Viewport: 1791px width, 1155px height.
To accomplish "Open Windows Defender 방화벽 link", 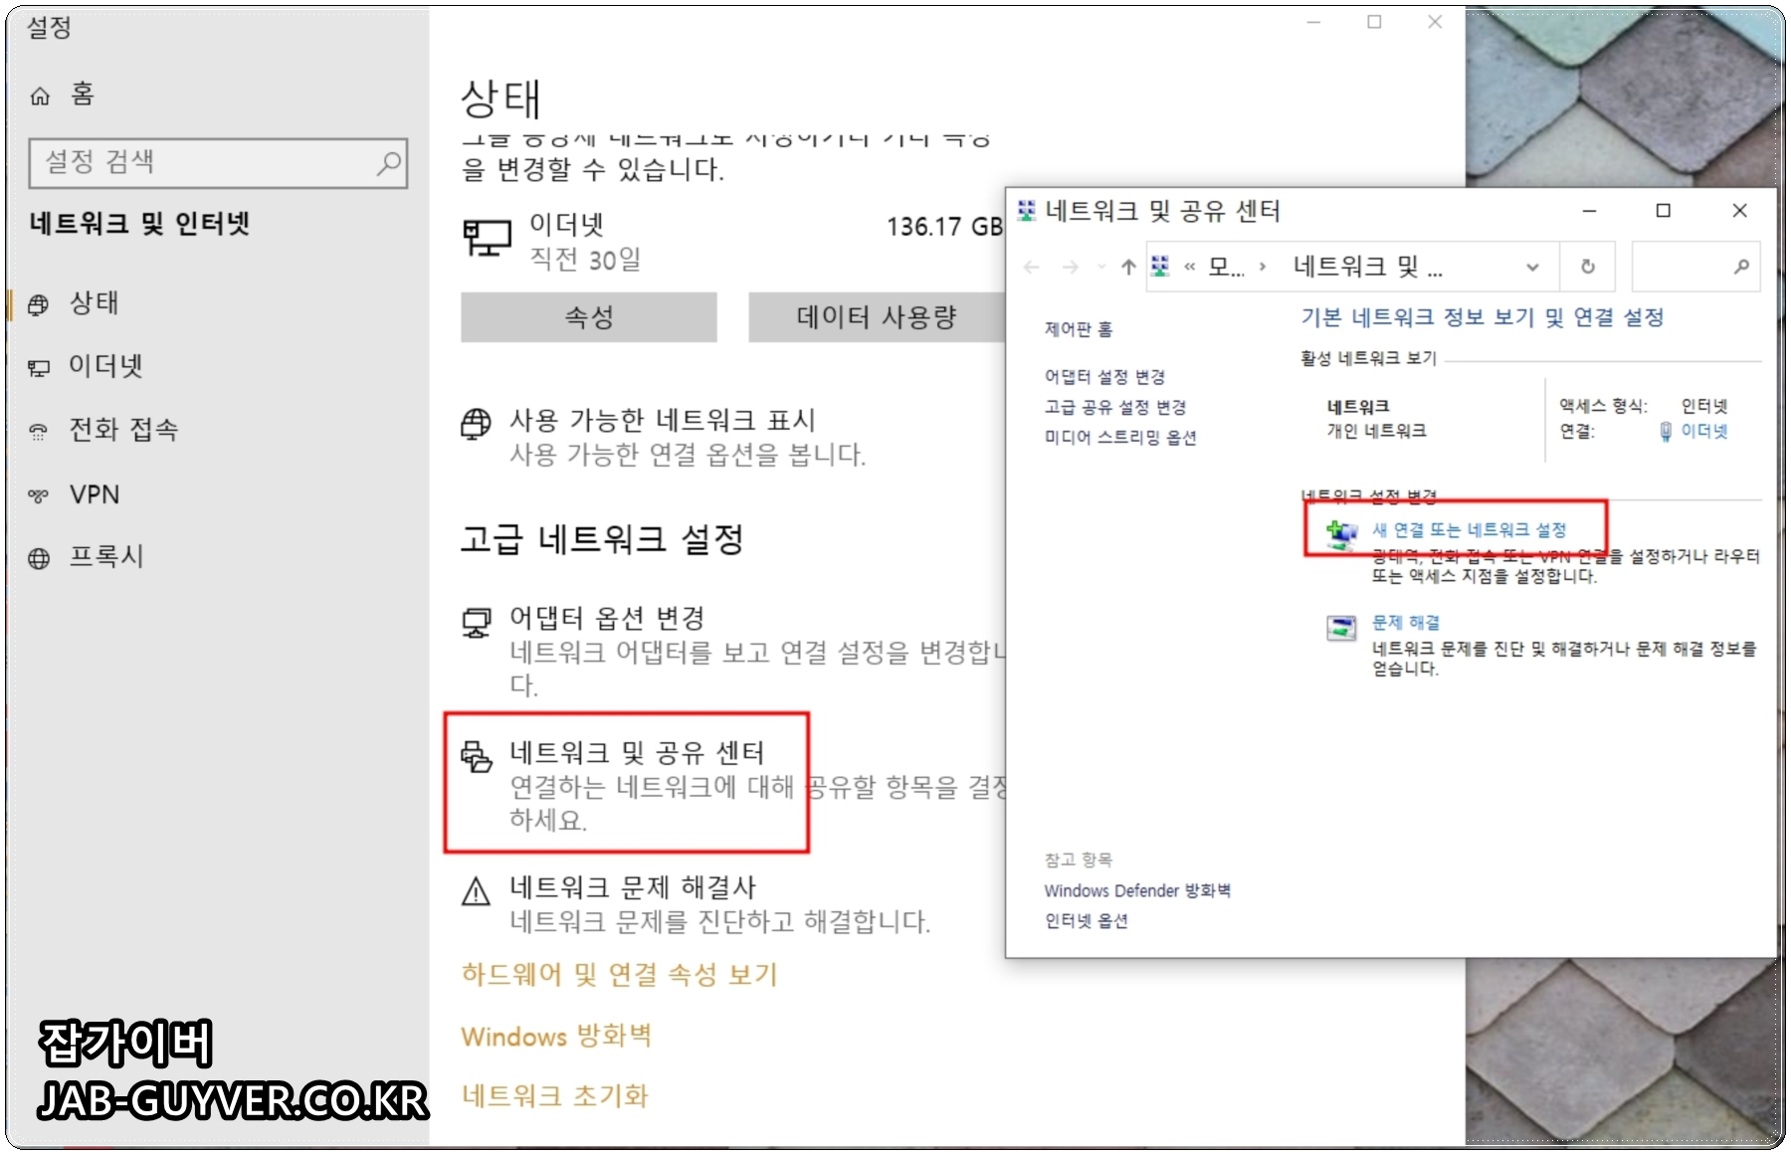I will (1137, 890).
